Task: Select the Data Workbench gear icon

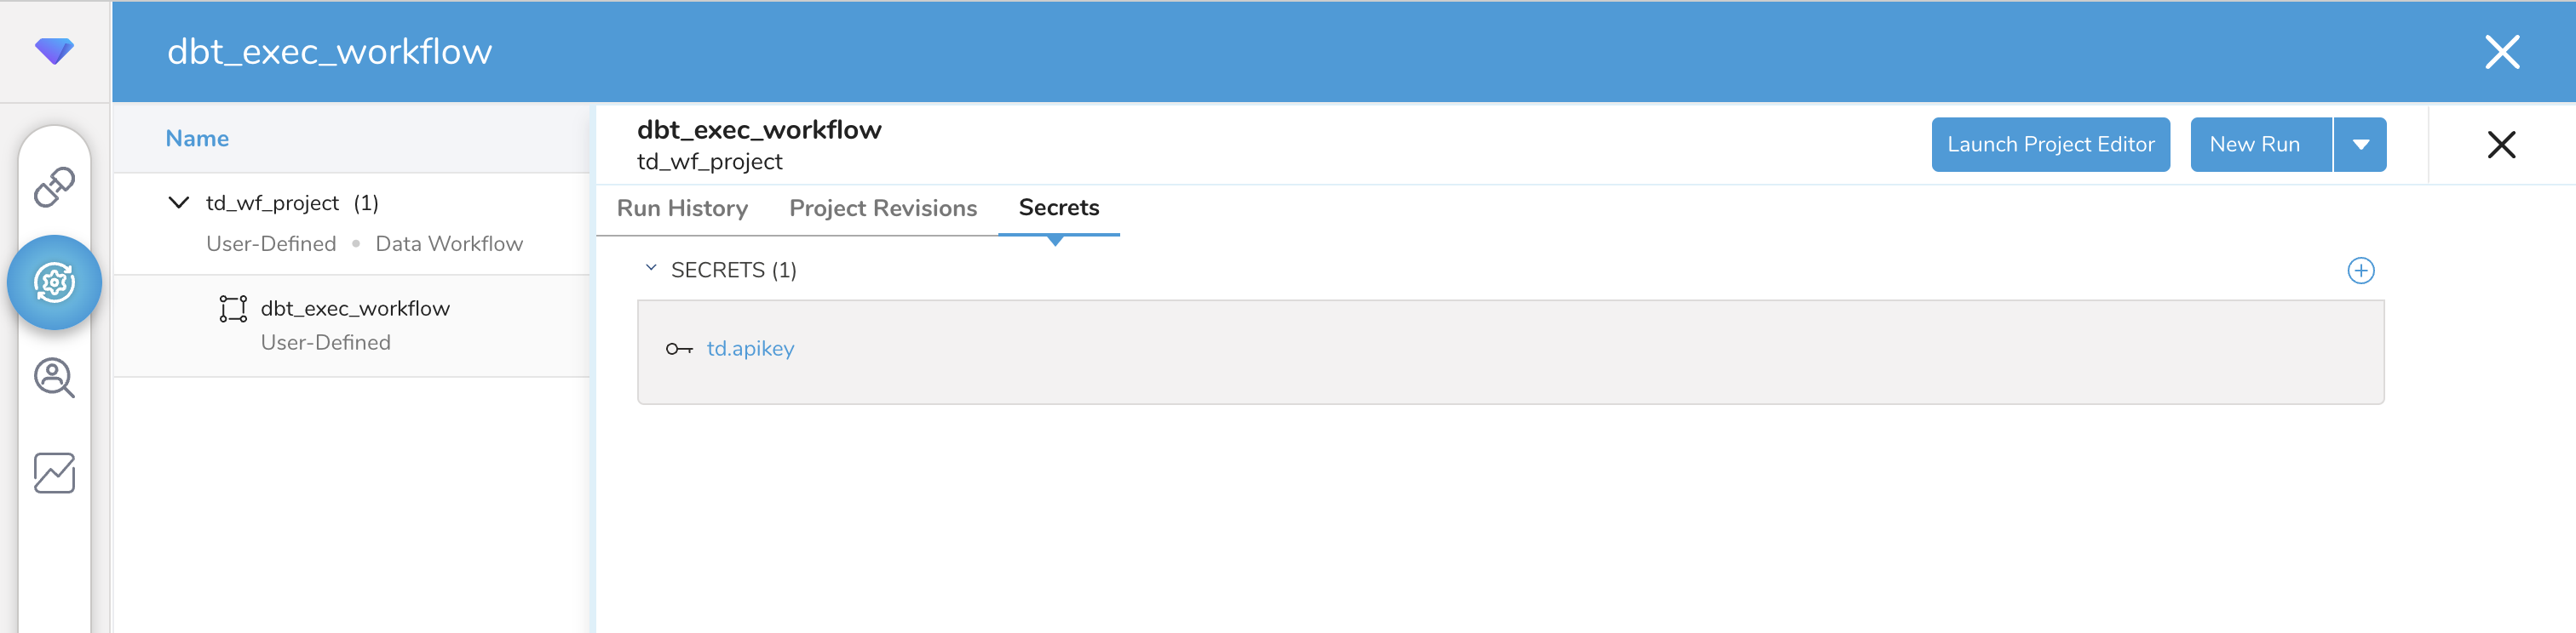Action: [x=54, y=282]
